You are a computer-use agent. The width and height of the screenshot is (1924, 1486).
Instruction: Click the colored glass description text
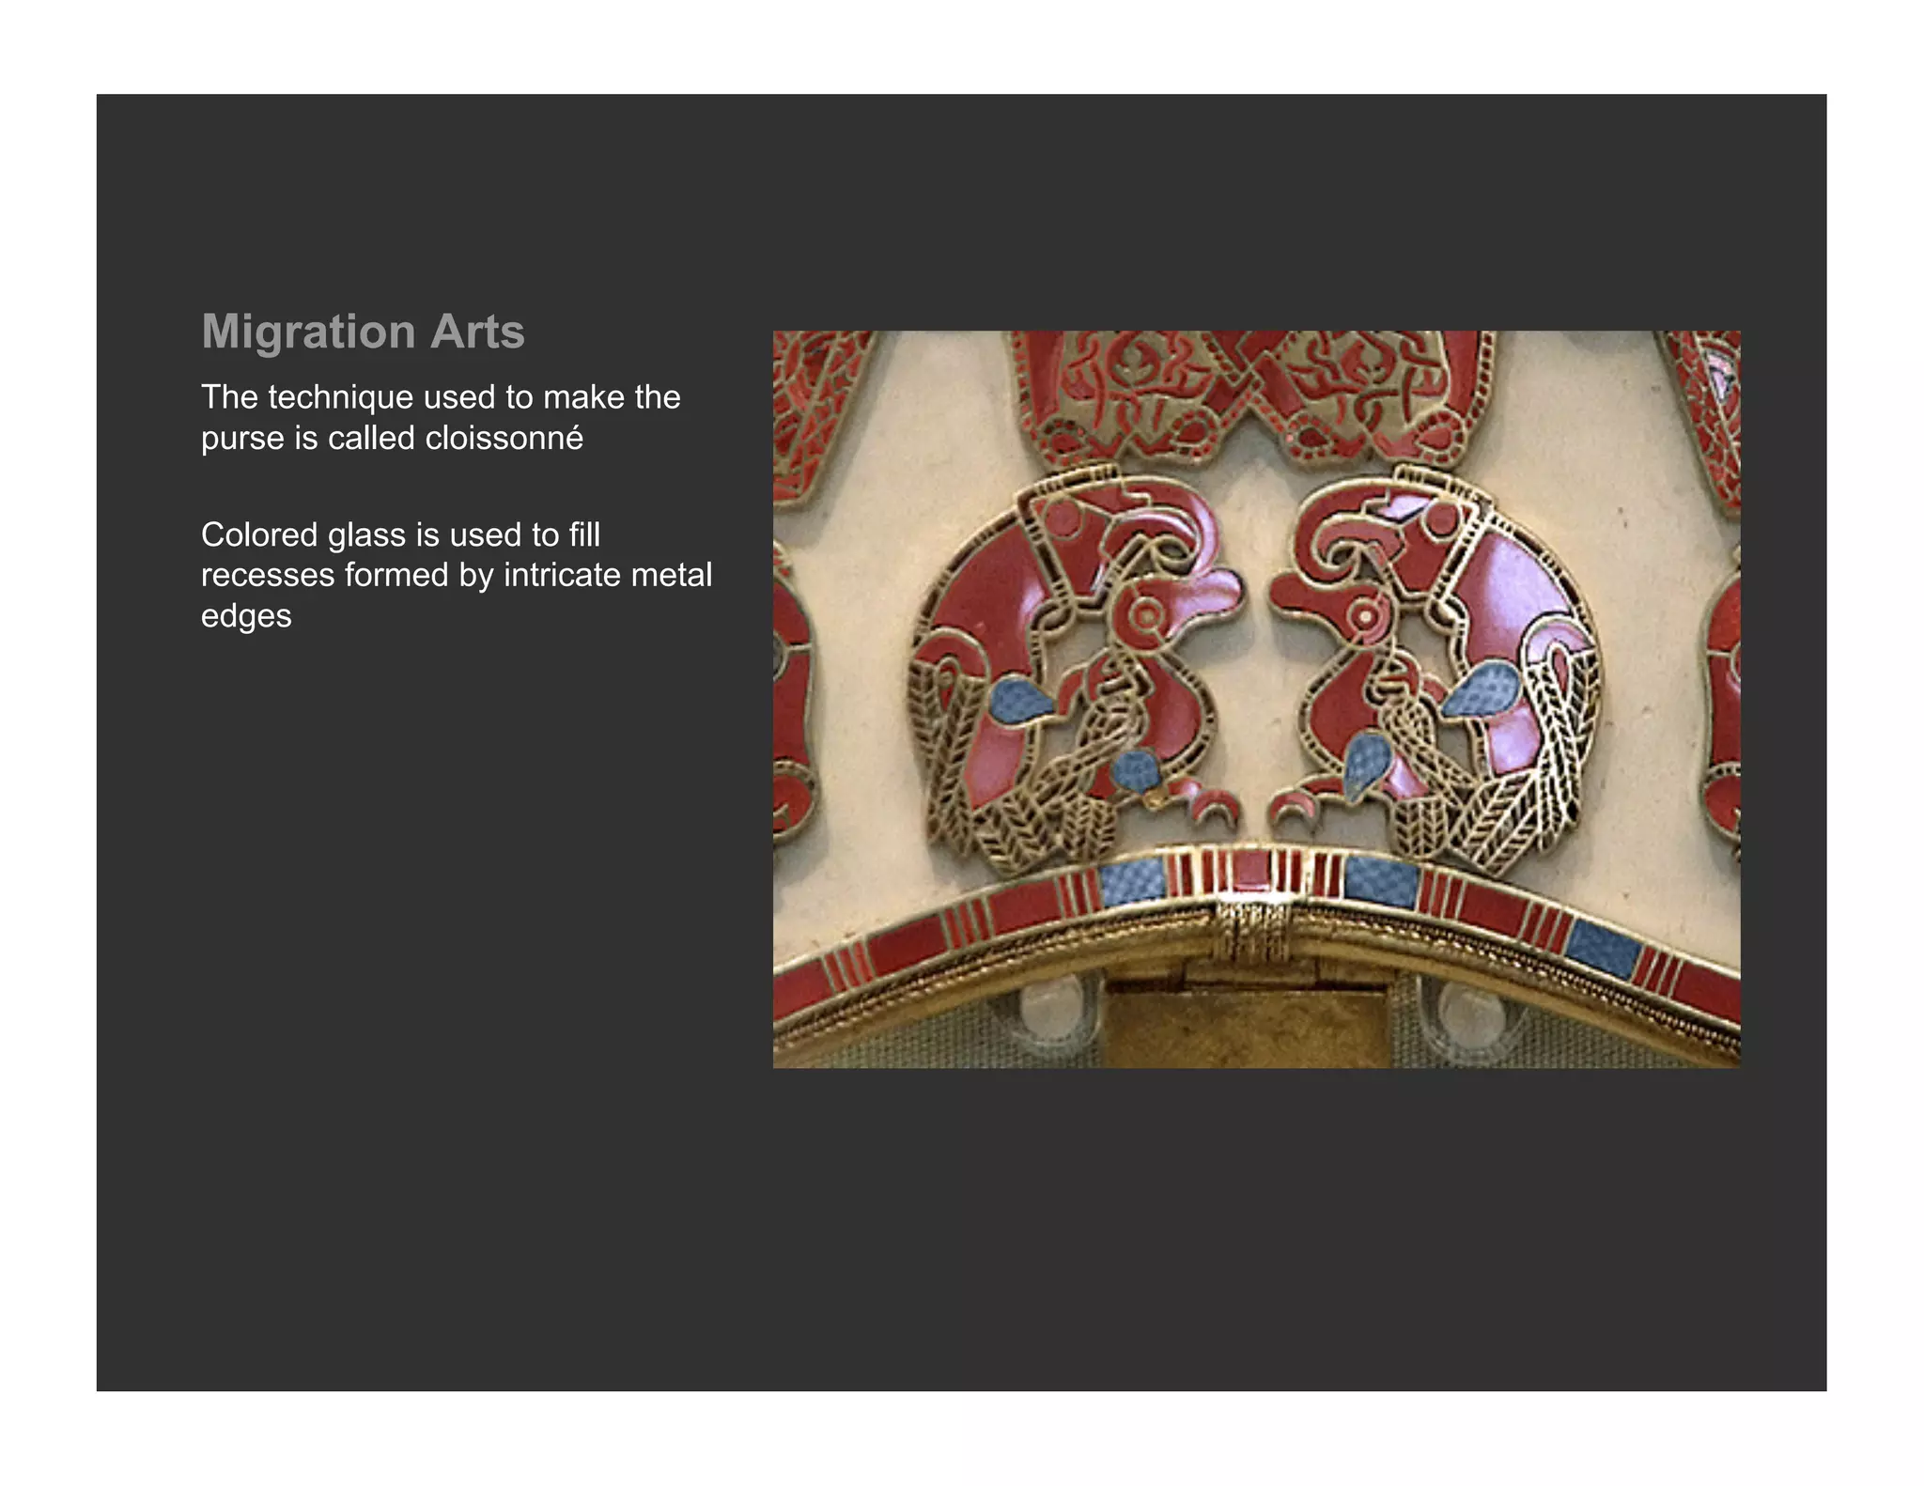coord(456,574)
